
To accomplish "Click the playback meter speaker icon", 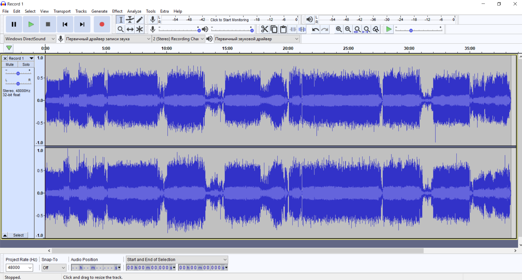I will pos(309,19).
